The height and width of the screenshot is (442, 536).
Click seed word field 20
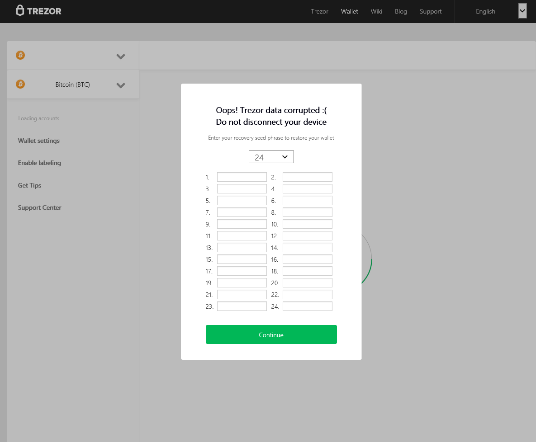[307, 282]
